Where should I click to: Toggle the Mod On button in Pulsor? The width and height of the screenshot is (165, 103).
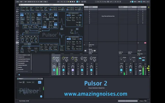pos(44,27)
